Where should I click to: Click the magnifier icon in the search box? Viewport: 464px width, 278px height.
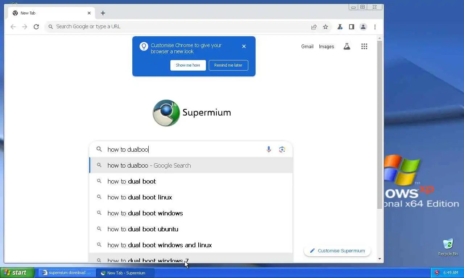click(99, 149)
